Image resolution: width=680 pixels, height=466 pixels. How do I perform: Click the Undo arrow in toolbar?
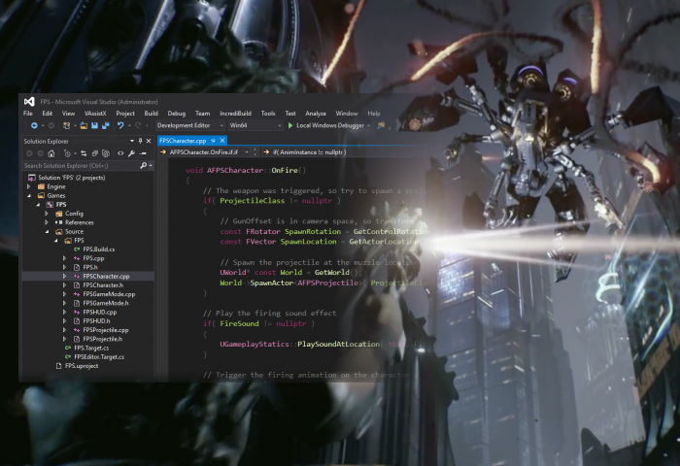(121, 125)
